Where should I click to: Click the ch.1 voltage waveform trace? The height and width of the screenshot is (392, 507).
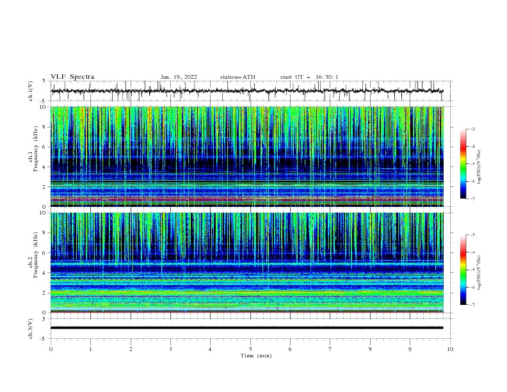pos(247,91)
